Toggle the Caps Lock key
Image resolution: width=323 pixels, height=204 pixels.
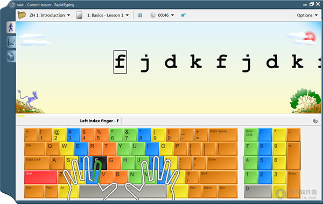coord(37,163)
